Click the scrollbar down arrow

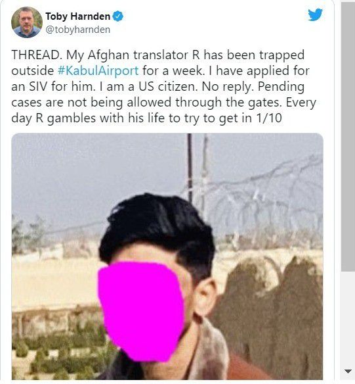[348, 371]
